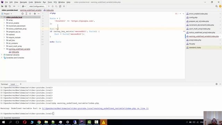
Task: Click the Run (play) toolbar icon
Action: pos(49,6)
